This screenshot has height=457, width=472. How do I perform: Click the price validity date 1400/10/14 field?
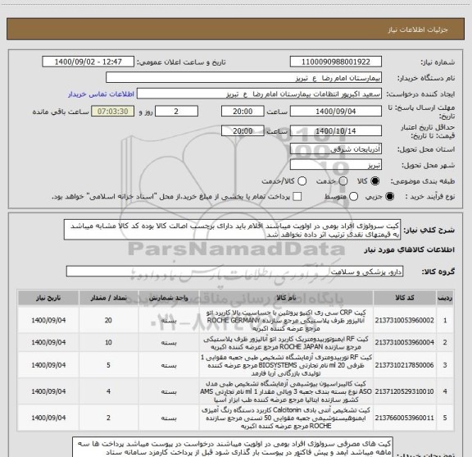point(336,131)
